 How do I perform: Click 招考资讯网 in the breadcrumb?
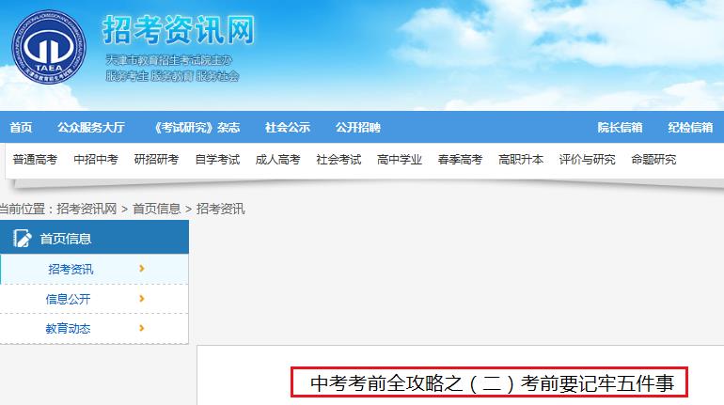point(87,209)
